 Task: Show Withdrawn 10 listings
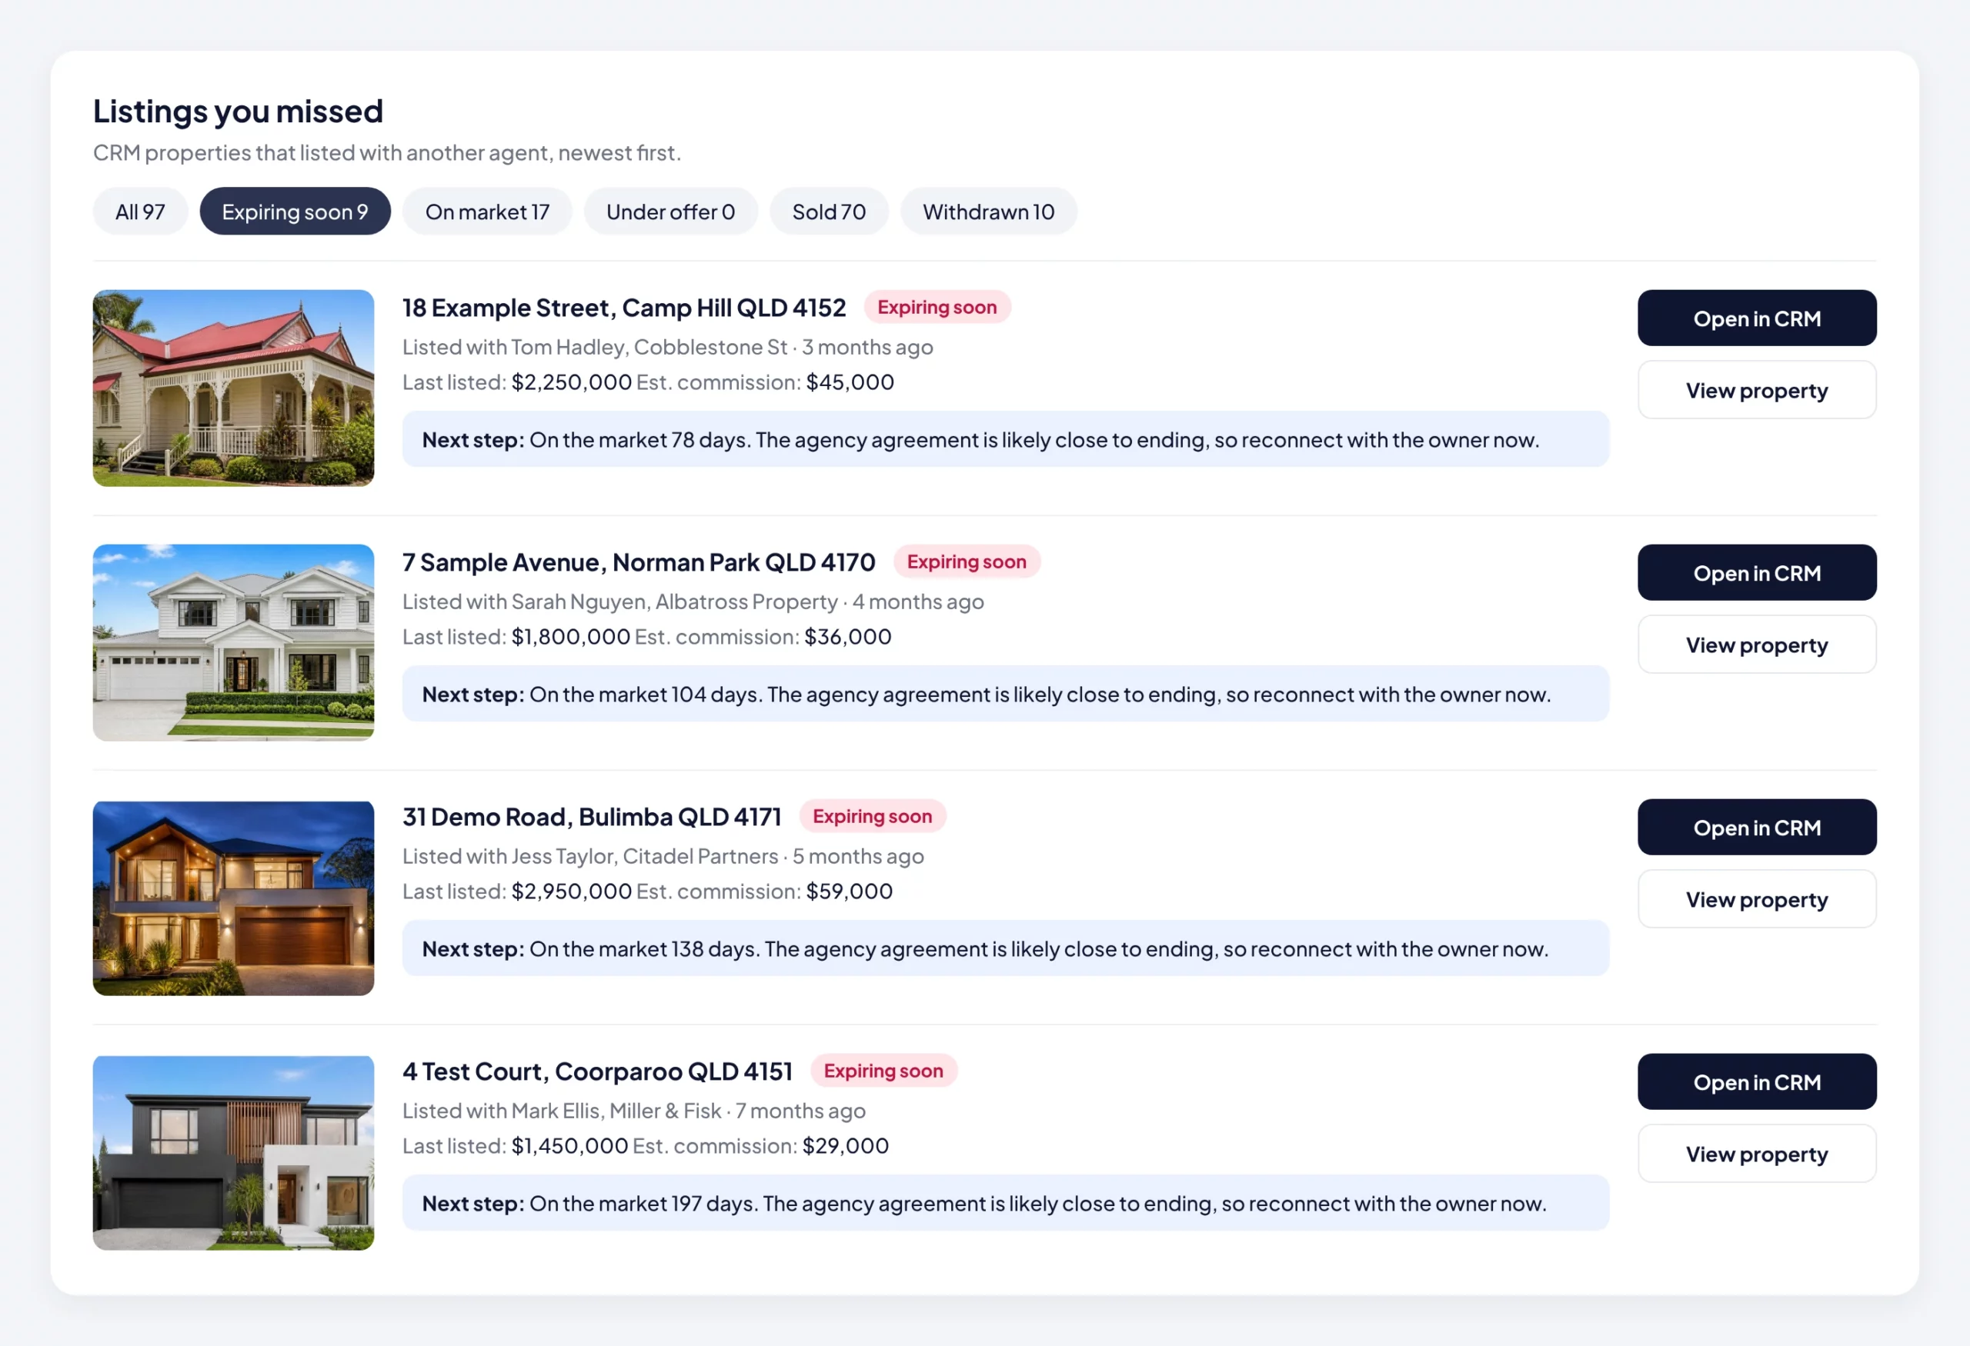click(988, 212)
